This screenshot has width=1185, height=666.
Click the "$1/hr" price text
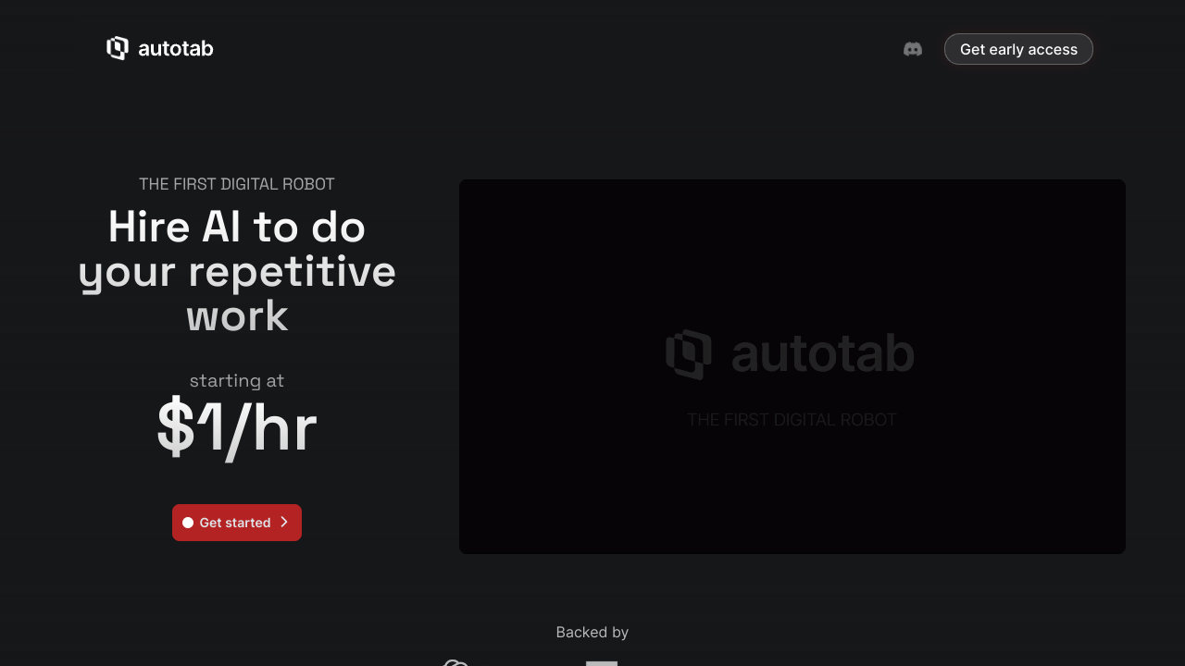(x=237, y=427)
